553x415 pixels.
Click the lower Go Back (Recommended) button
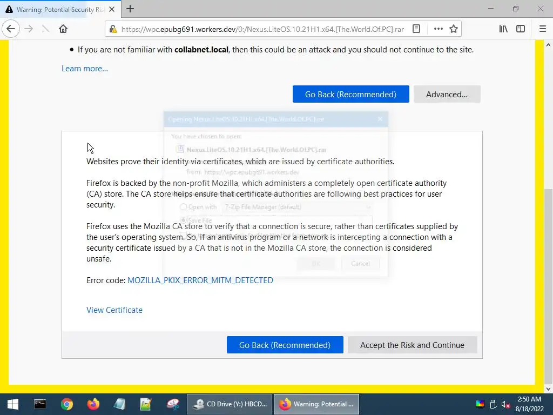285,345
